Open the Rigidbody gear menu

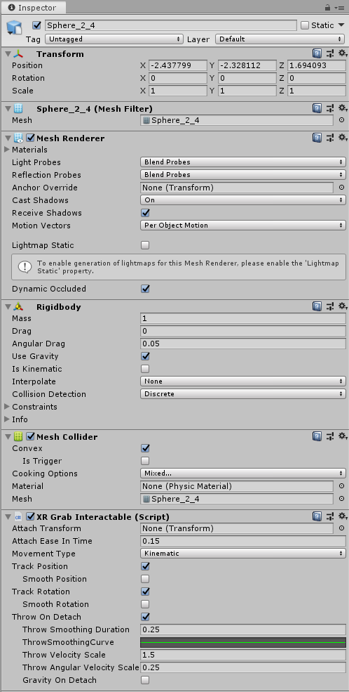tap(342, 306)
